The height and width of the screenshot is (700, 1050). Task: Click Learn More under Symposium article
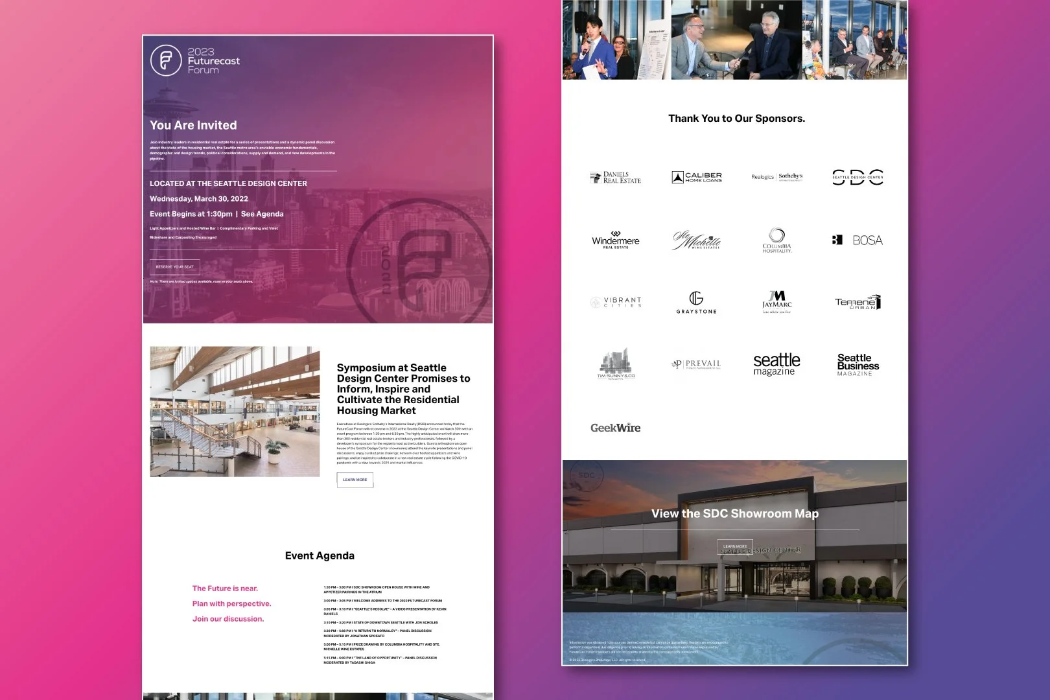[x=355, y=480]
